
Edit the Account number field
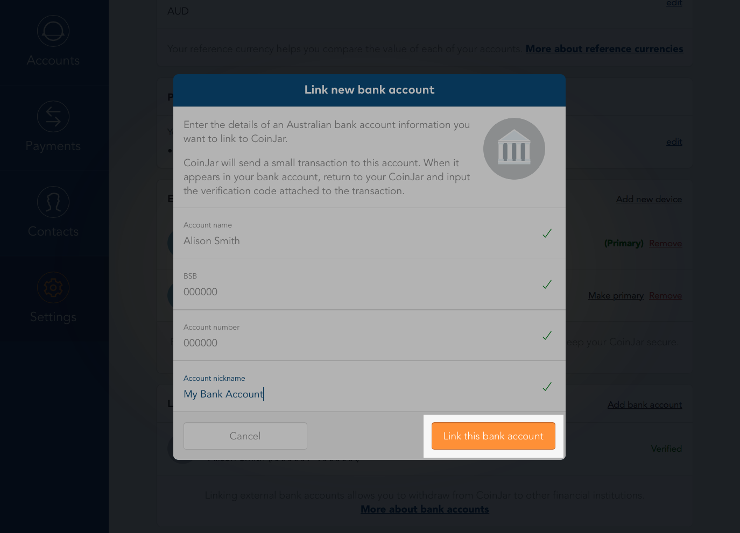pos(355,343)
